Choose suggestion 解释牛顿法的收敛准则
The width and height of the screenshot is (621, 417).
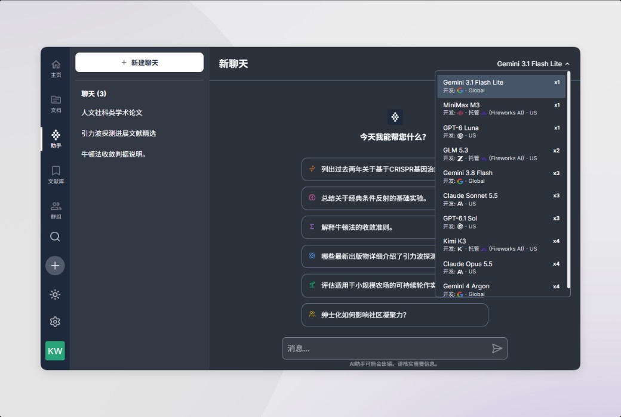pyautogui.click(x=369, y=228)
